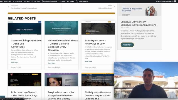
Task: Click the Customize brush icon in admin bar
Action: click(x=14, y=1)
